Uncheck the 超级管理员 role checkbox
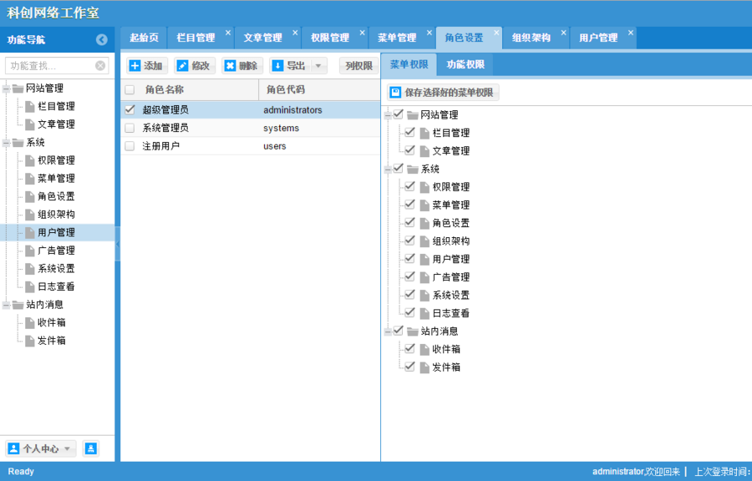The width and height of the screenshot is (752, 481). click(x=130, y=109)
